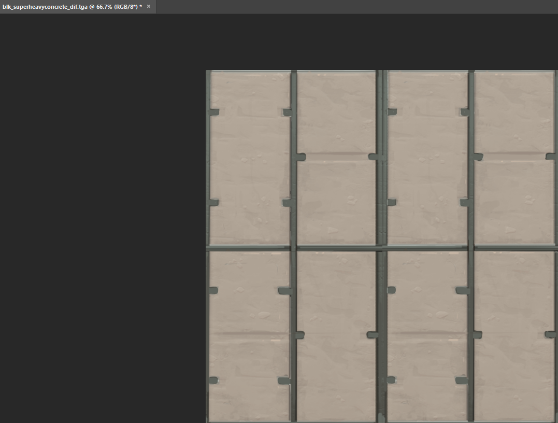
Task: Click the top-left concrete panel of the texture
Action: [250, 156]
